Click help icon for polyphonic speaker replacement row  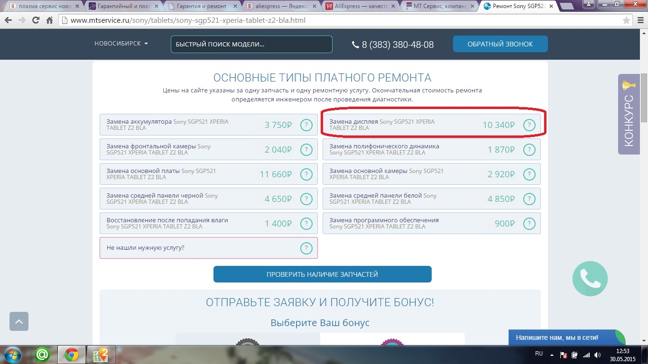[529, 150]
